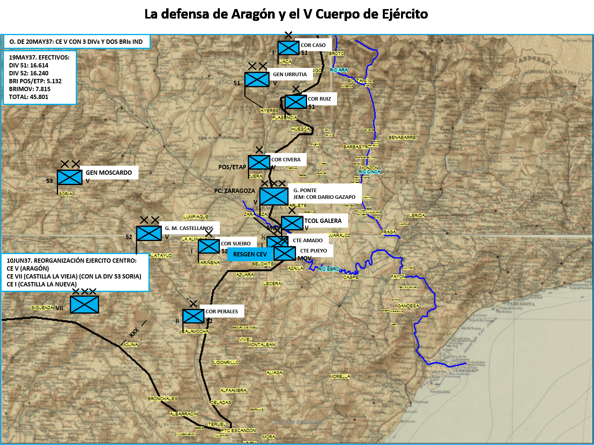Click the MONTALBAN town label
Viewport: 594px width, 445px height.
point(262,344)
